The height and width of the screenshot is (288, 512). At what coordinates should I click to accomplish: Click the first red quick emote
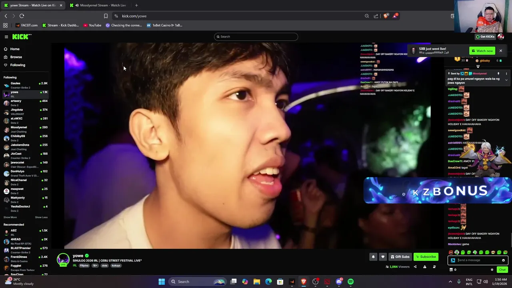coord(451,252)
